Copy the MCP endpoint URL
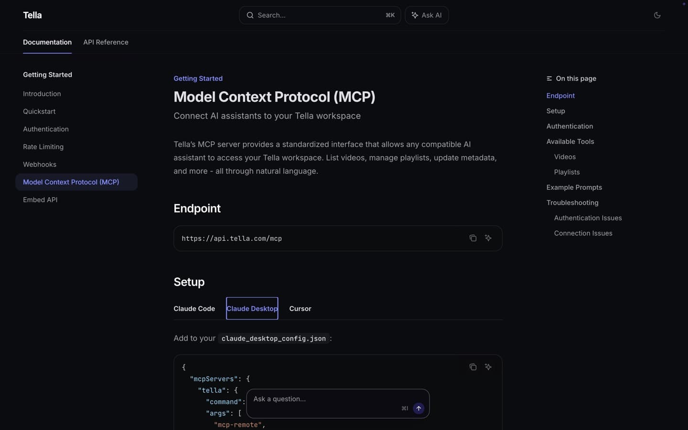The height and width of the screenshot is (430, 688). [x=473, y=238]
